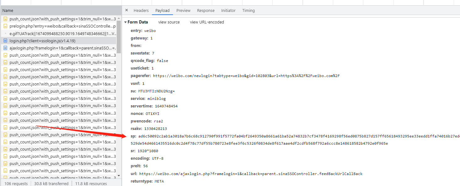Click the entry: weibo form field
460x186 pixels.
pos(143,31)
